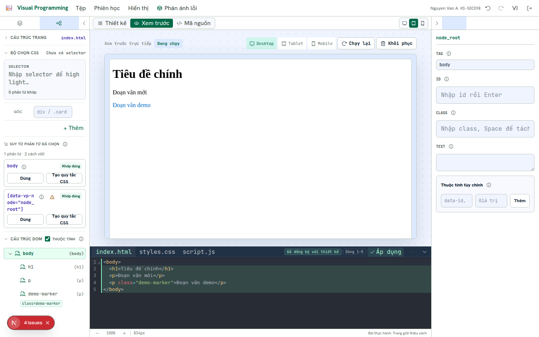Open the structure tree panel tab
The height and width of the screenshot is (337, 539).
pos(59,23)
